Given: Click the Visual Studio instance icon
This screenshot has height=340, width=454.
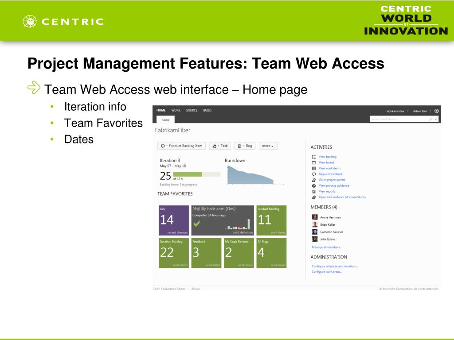Looking at the screenshot, I should pyautogui.click(x=314, y=197).
